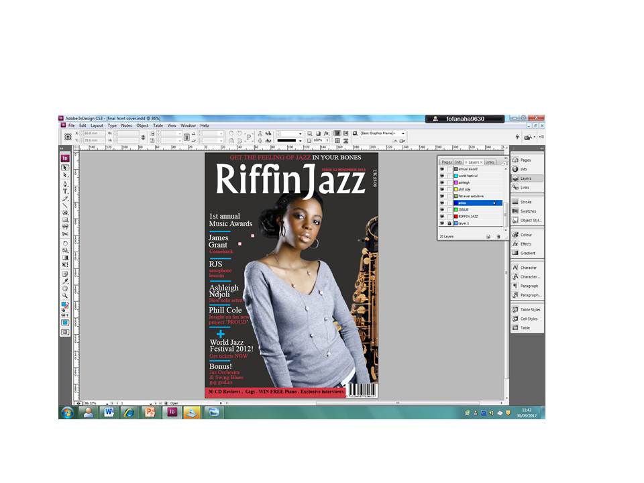
Task: Hide the ashleigh layer
Action: 442,182
